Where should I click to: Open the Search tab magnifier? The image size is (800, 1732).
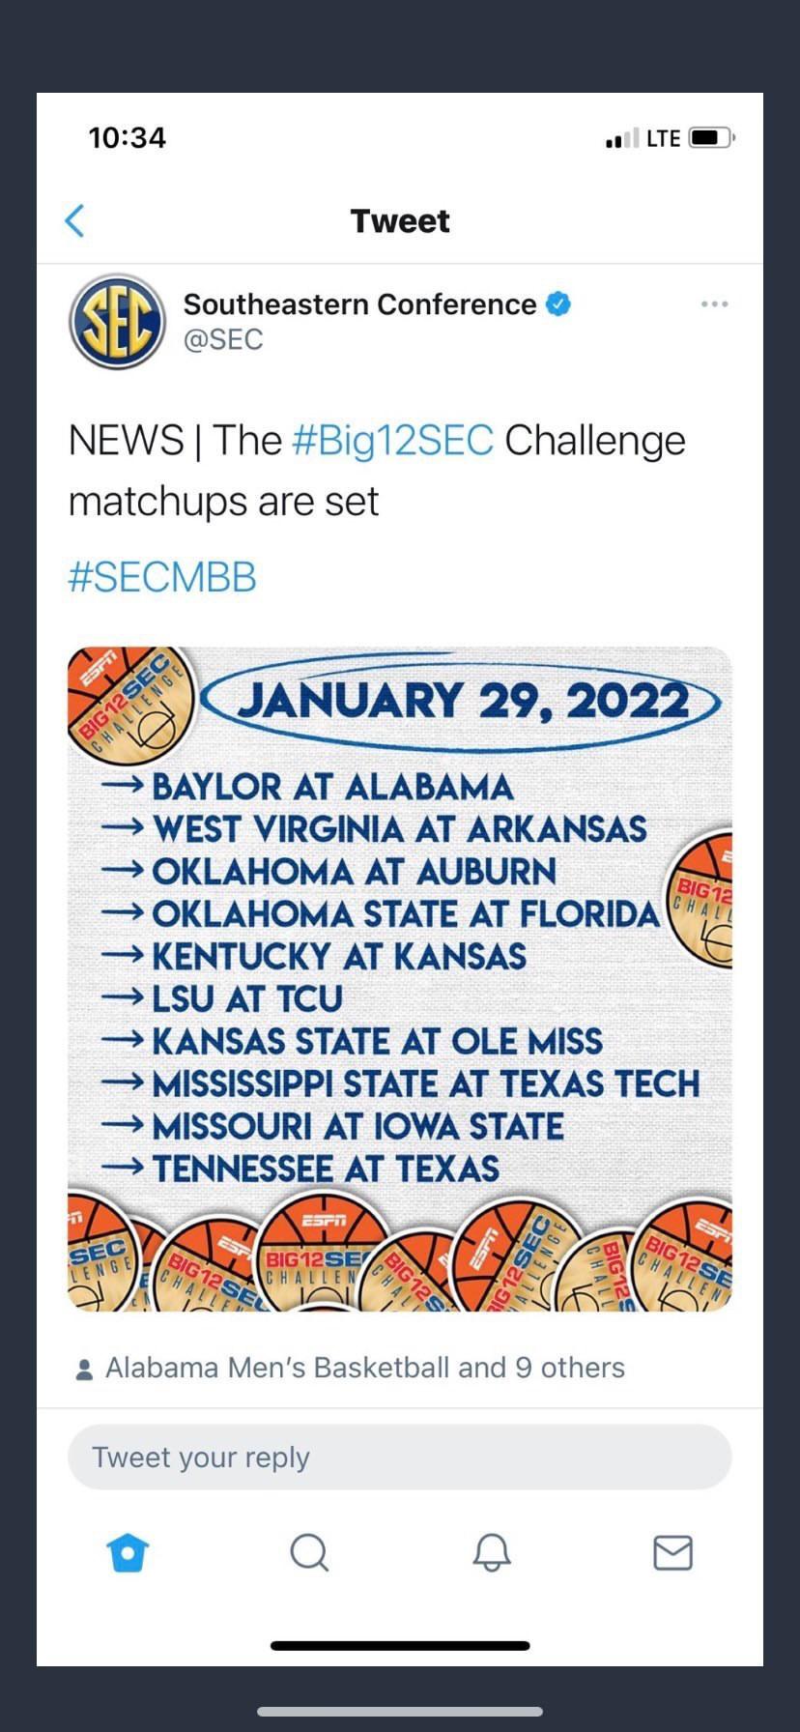[x=309, y=1553]
